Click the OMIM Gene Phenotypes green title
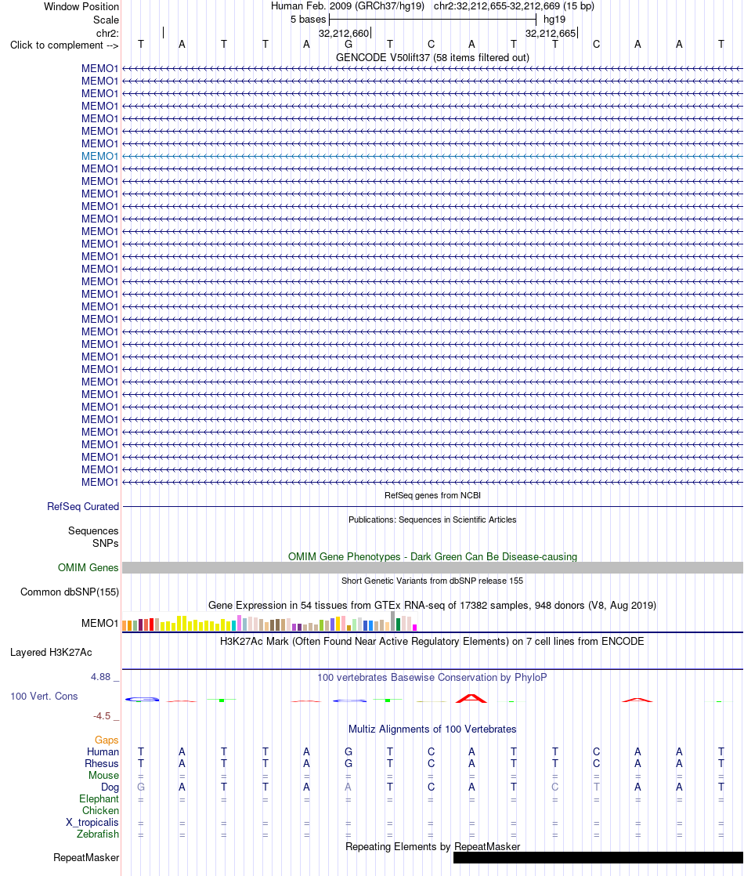Image resolution: width=744 pixels, height=876 pixels. [x=432, y=556]
